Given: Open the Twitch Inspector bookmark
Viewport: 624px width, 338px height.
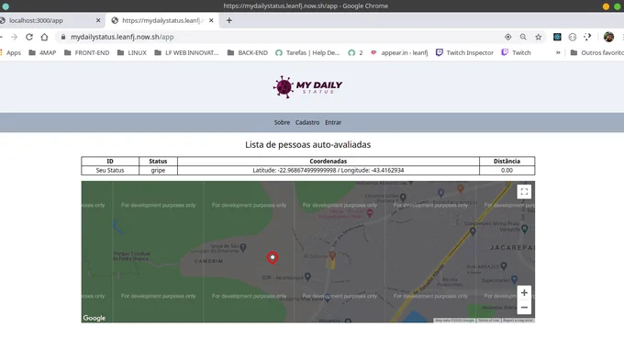Looking at the screenshot, I should pyautogui.click(x=465, y=52).
